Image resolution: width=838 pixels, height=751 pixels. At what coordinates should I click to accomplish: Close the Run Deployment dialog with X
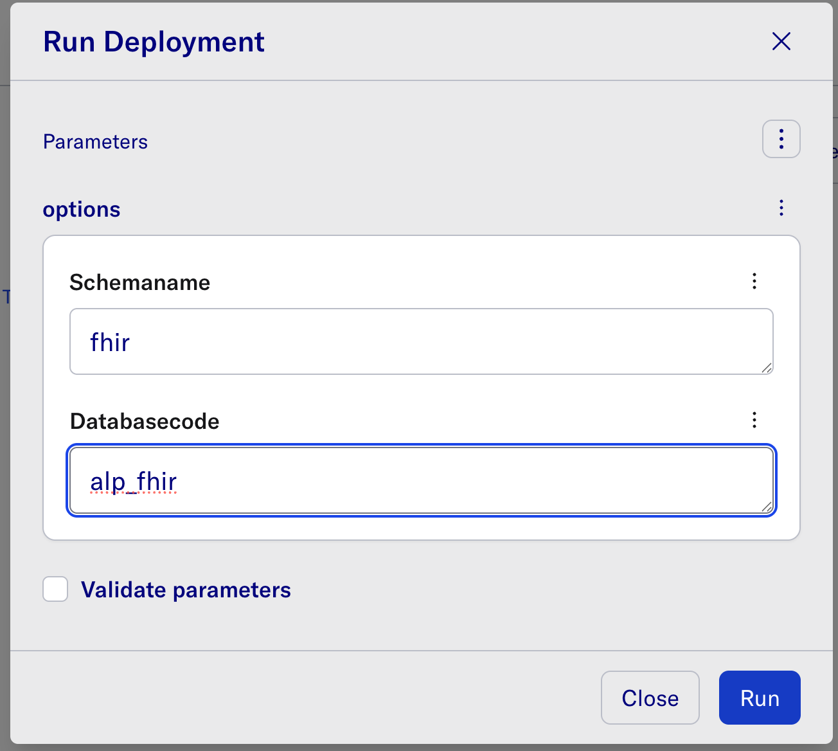pos(781,42)
